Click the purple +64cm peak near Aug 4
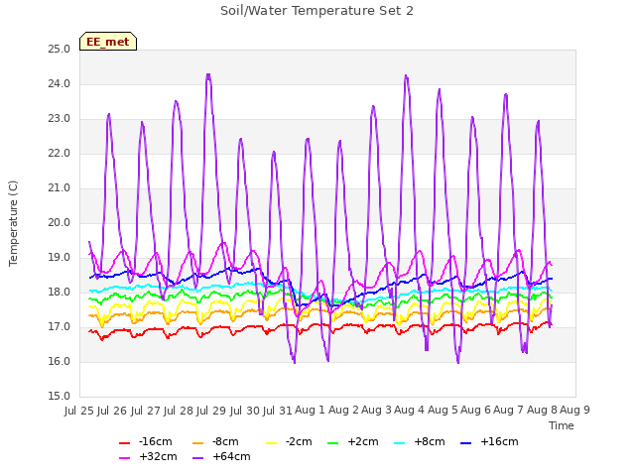Image resolution: width=635 pixels, height=476 pixels. tap(406, 75)
